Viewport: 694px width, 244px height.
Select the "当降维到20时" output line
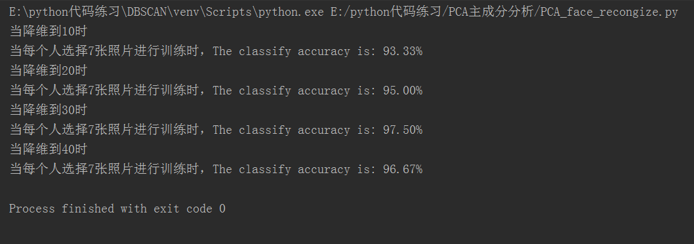click(49, 71)
